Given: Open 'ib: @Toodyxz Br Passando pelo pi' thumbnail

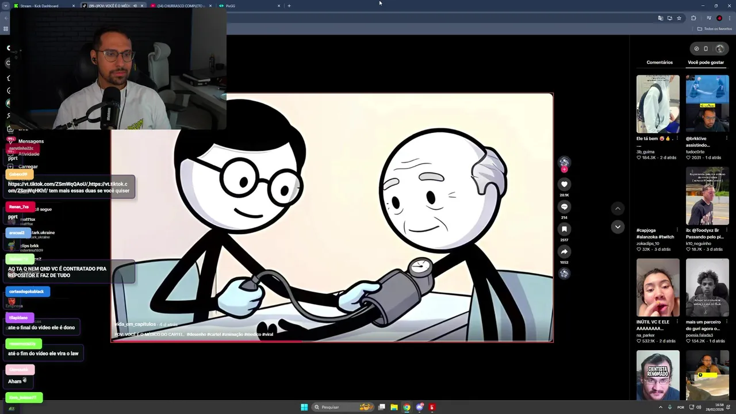Looking at the screenshot, I should 707,196.
